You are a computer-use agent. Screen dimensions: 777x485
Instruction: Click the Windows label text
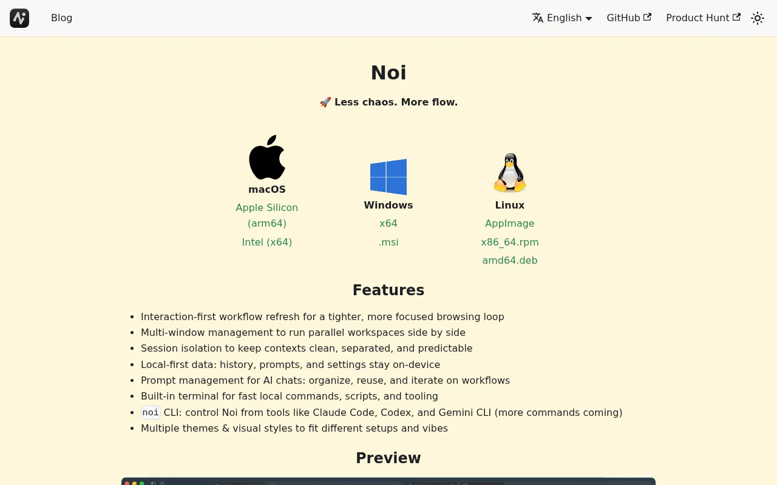point(388,205)
